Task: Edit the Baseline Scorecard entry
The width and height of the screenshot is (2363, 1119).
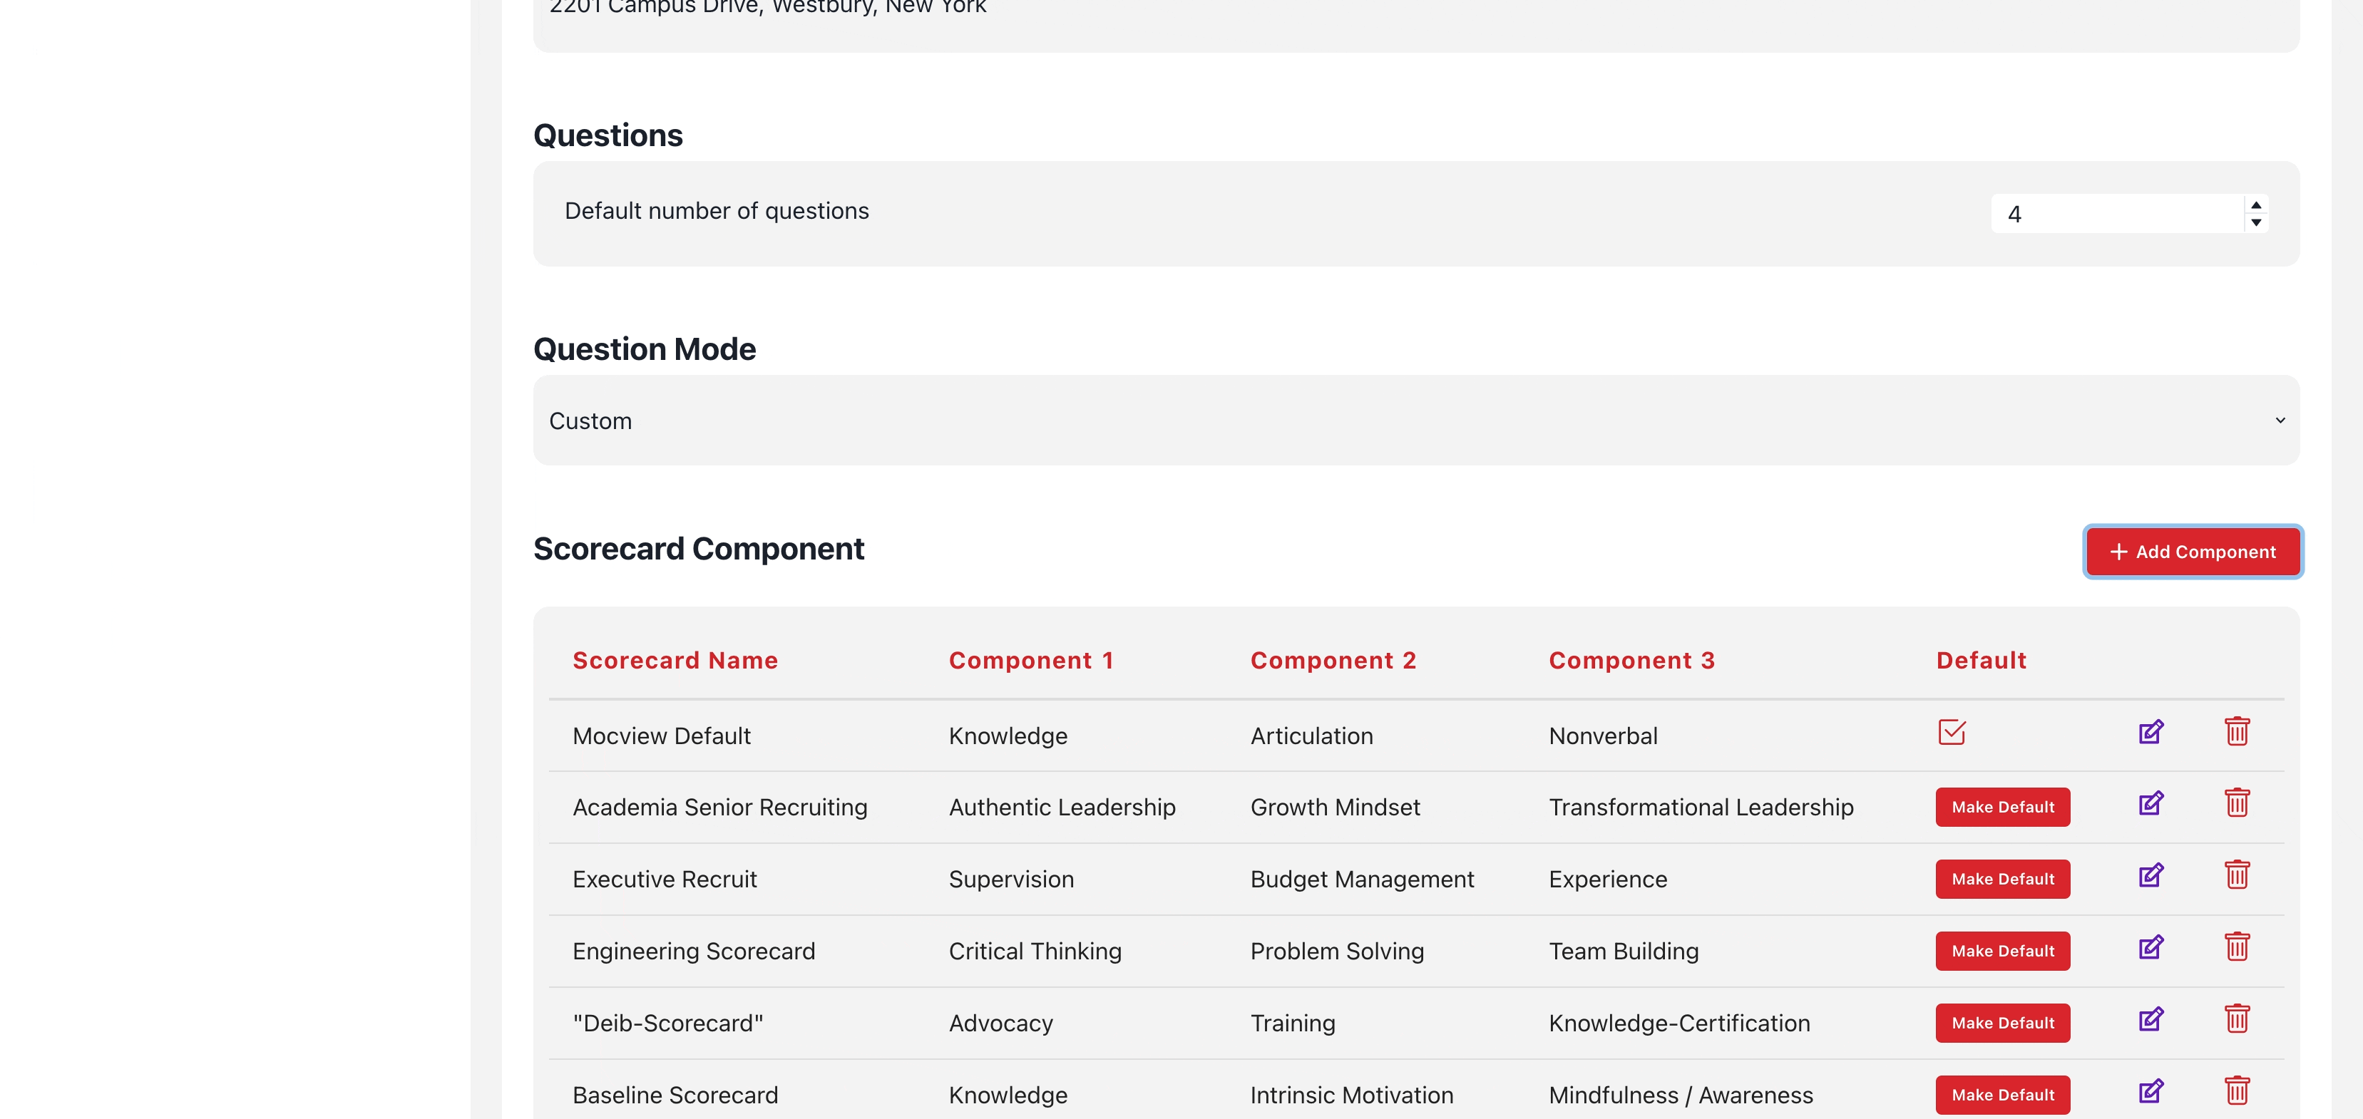Action: pyautogui.click(x=2151, y=1091)
